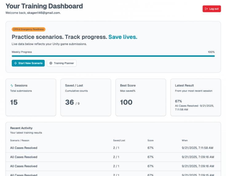Click the lightning bolt icon
Viewport: 226px width, 176px height.
pyautogui.click(x=16, y=63)
